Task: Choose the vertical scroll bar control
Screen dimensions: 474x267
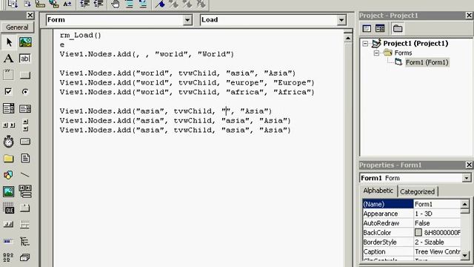Action: pyautogui.click(x=25, y=125)
